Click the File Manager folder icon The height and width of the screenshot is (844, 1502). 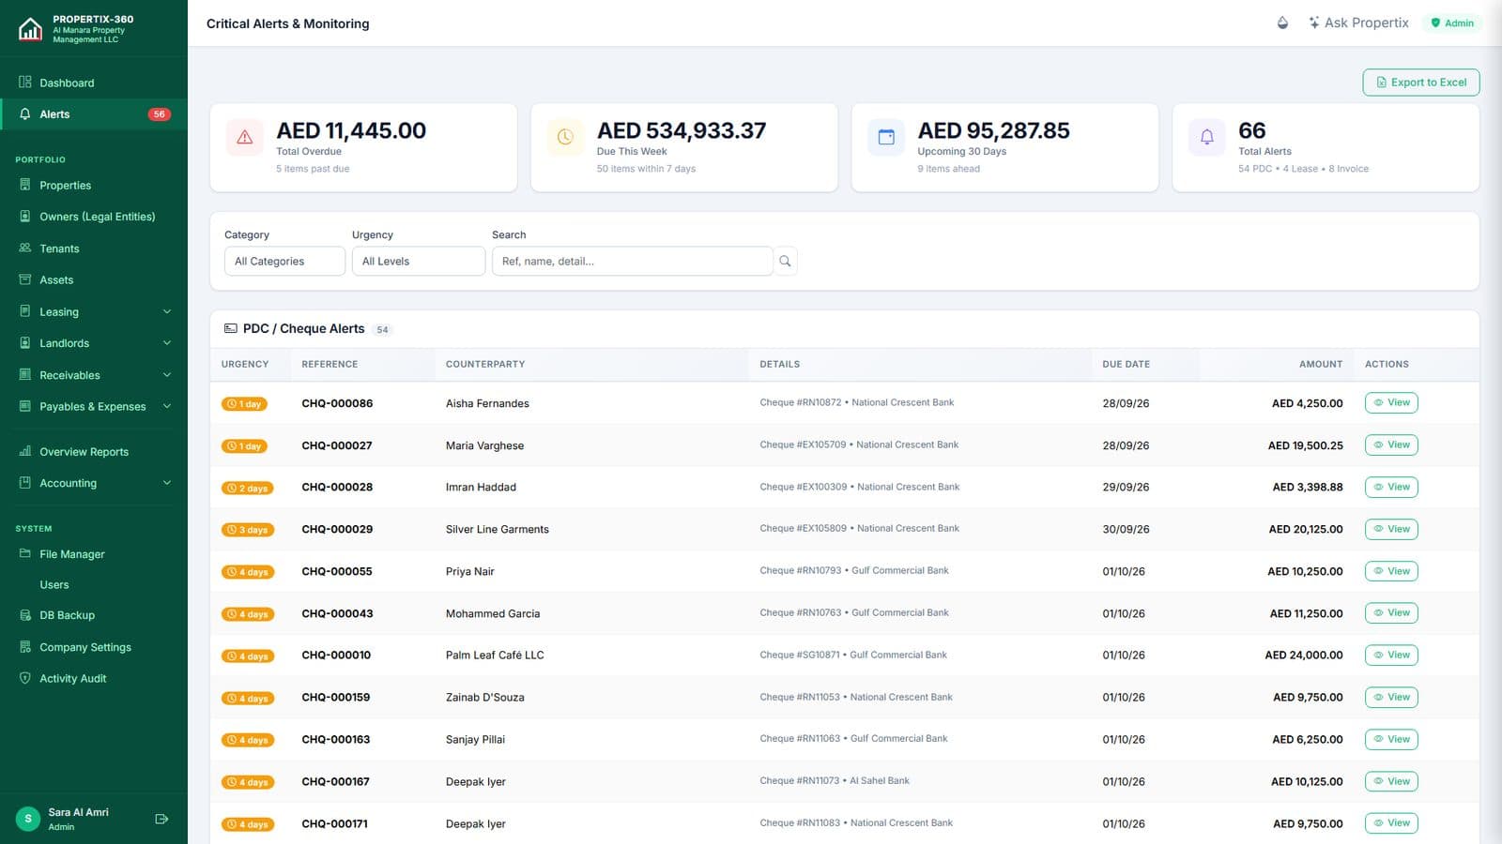click(x=25, y=554)
